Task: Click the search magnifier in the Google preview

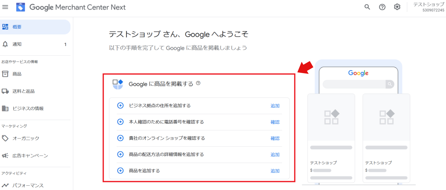Action: 390,84
